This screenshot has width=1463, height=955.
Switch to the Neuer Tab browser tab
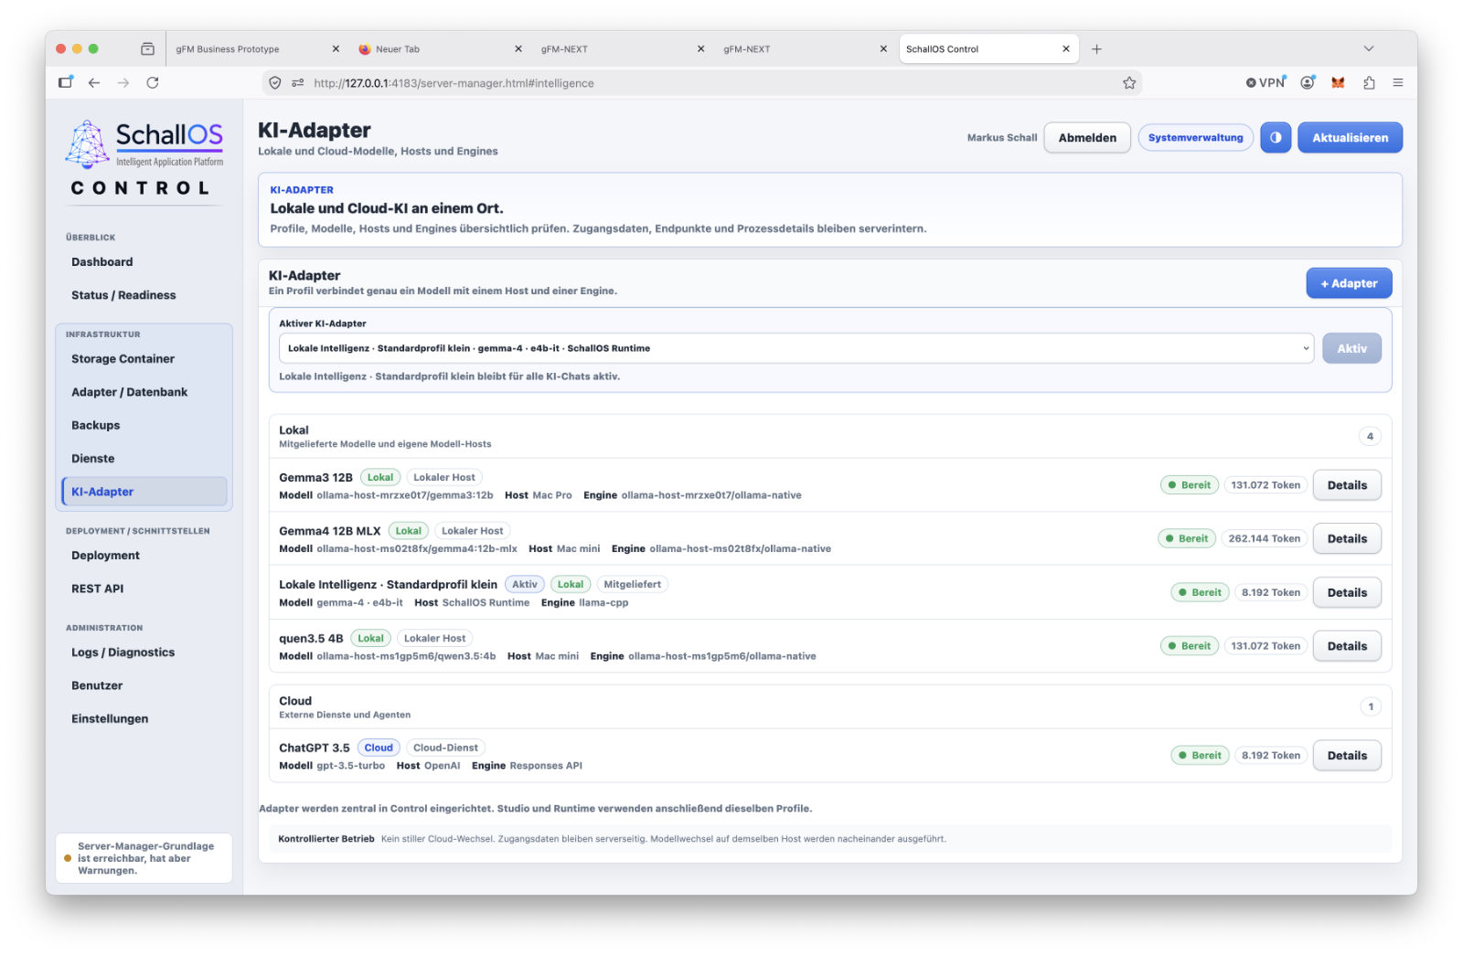coord(439,49)
